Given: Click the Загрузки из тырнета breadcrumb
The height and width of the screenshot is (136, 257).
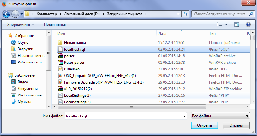Looking at the screenshot, I should pyautogui.click(x=125, y=14).
